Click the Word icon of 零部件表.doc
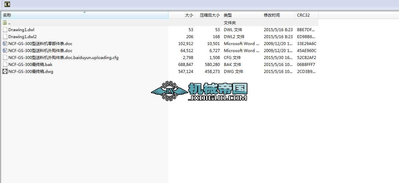 click(x=5, y=44)
